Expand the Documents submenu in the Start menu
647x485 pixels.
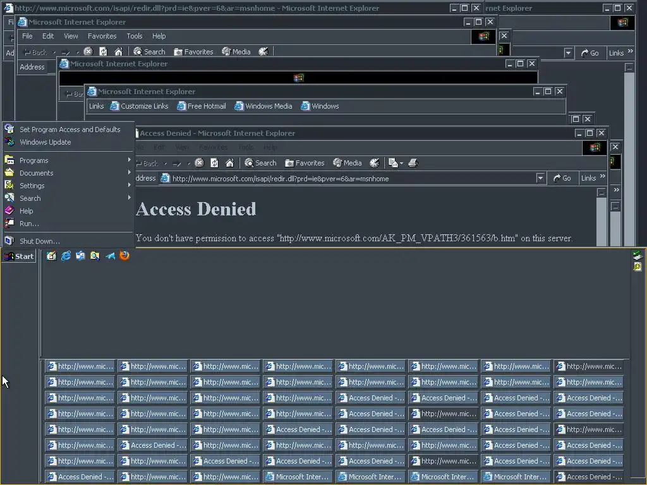[68, 173]
